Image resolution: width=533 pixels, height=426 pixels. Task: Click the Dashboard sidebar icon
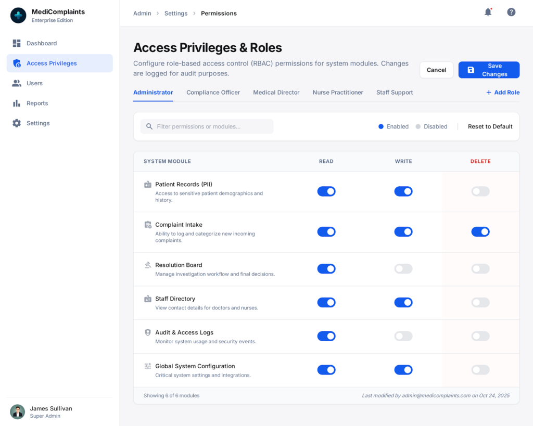point(17,43)
